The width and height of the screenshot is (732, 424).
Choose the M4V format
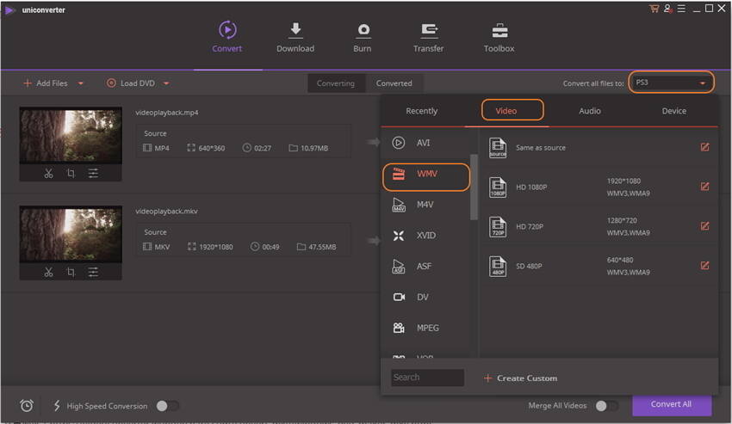click(425, 205)
